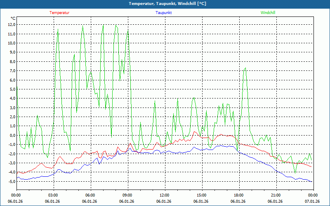Click the 10,0 value on the y-axis
This screenshot has height=206, width=330.
[x=11, y=43]
